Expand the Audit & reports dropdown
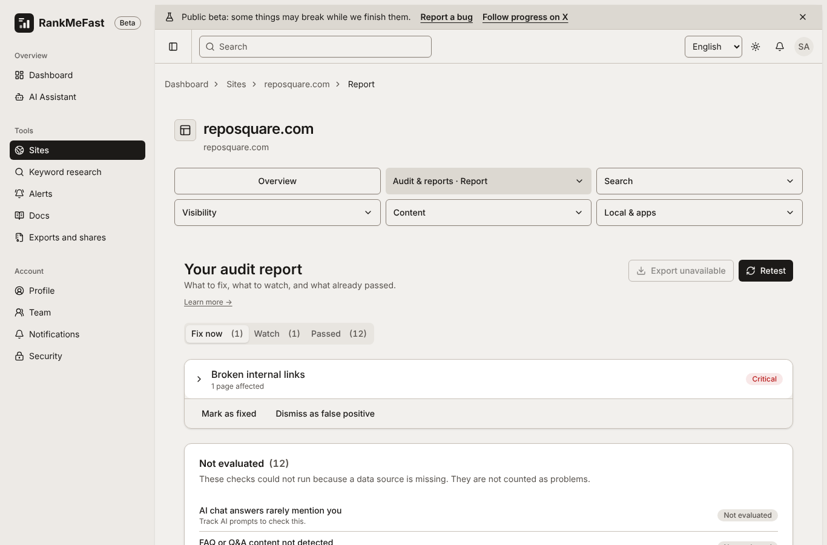 [488, 181]
